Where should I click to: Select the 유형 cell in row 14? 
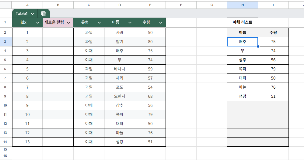[x=89, y=142]
